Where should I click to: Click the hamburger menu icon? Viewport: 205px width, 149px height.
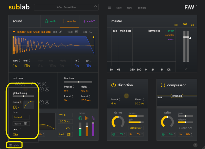click(109, 8)
